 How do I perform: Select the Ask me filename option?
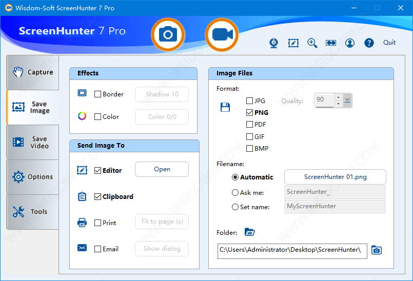tap(235, 193)
